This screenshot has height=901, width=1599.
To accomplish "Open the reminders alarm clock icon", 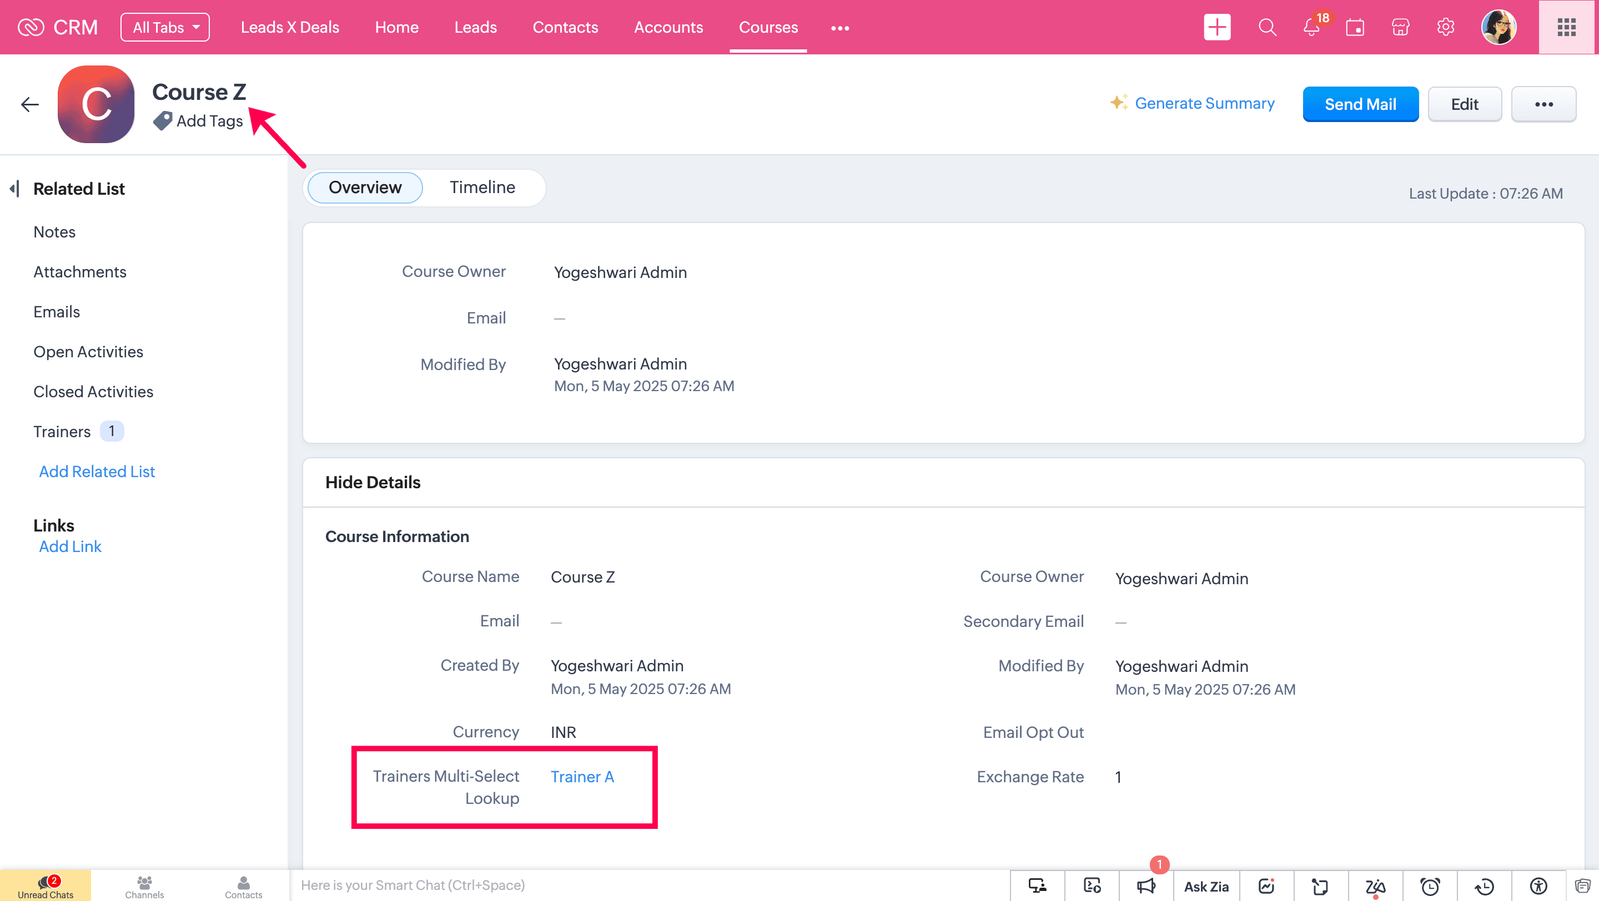I will 1430,885.
